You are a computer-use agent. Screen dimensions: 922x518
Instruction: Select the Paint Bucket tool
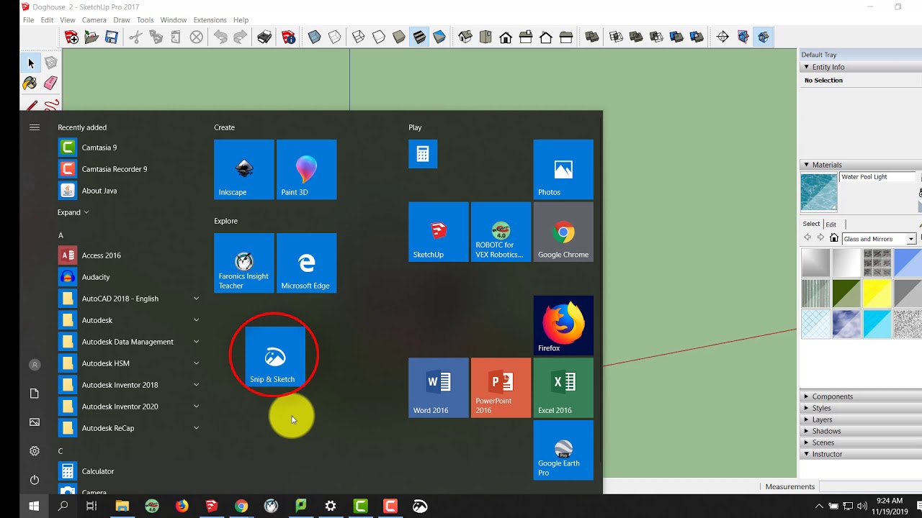click(x=30, y=83)
